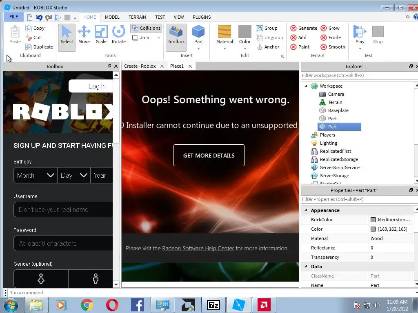
Task: Open the Part dropdown arrow
Action: pyautogui.click(x=198, y=49)
